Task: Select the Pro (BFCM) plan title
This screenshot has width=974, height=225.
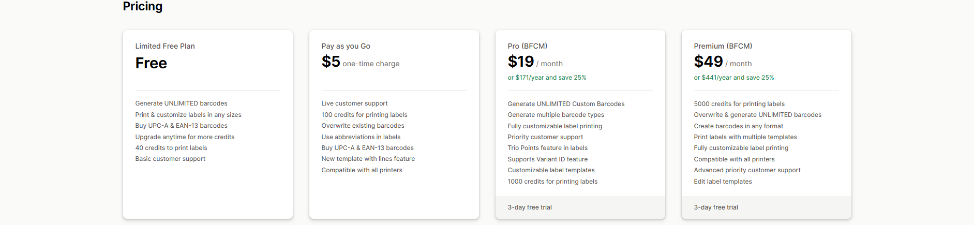Action: click(x=527, y=46)
